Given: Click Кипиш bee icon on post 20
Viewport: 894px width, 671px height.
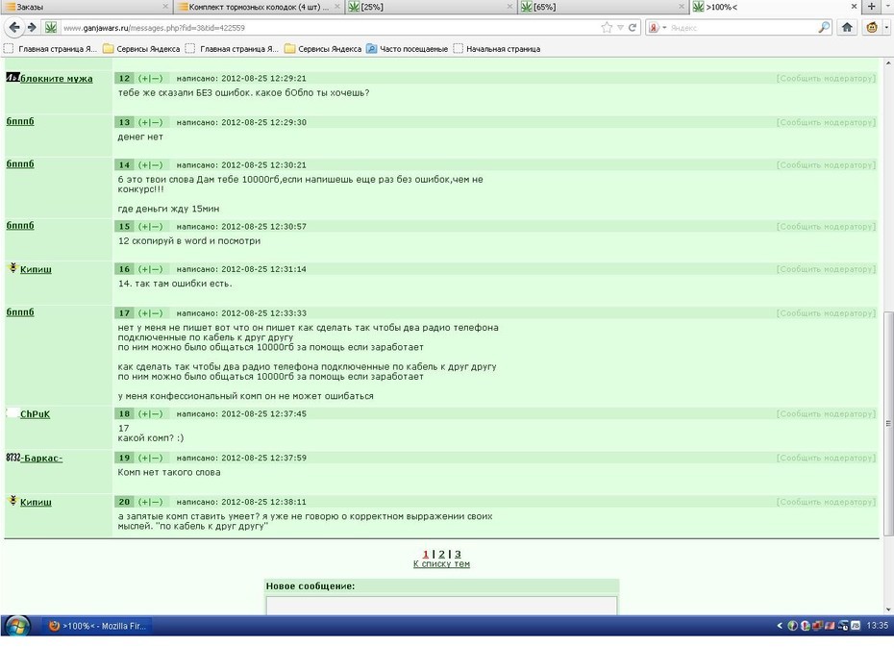Looking at the screenshot, I should tap(13, 501).
